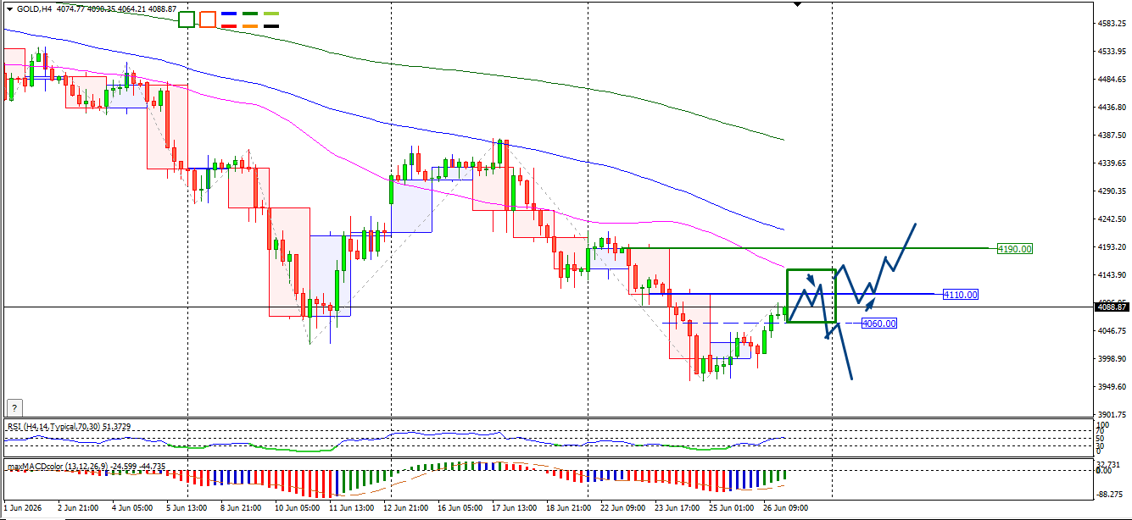Select the light green line swatch
Screen dimensions: 1132x520
(x=271, y=14)
